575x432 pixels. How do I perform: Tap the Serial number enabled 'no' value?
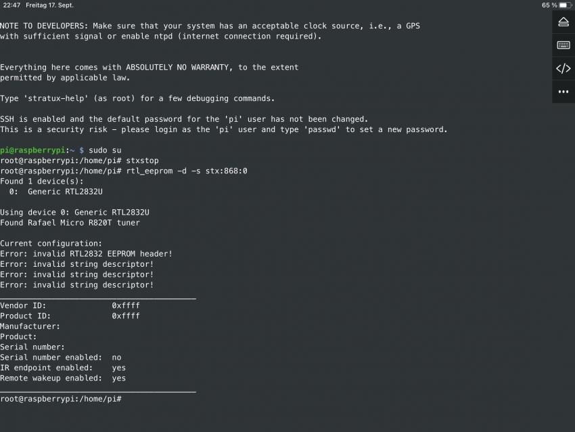pyautogui.click(x=116, y=358)
